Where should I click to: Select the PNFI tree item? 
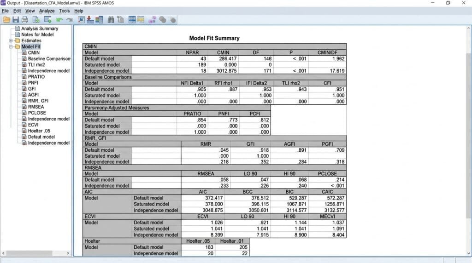point(33,83)
